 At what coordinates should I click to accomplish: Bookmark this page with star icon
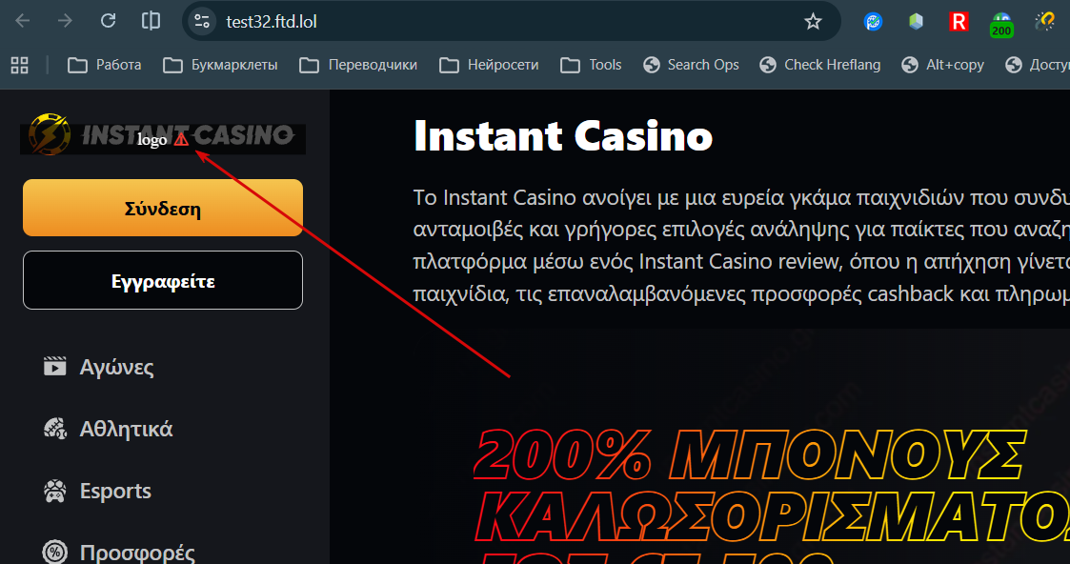[x=813, y=22]
